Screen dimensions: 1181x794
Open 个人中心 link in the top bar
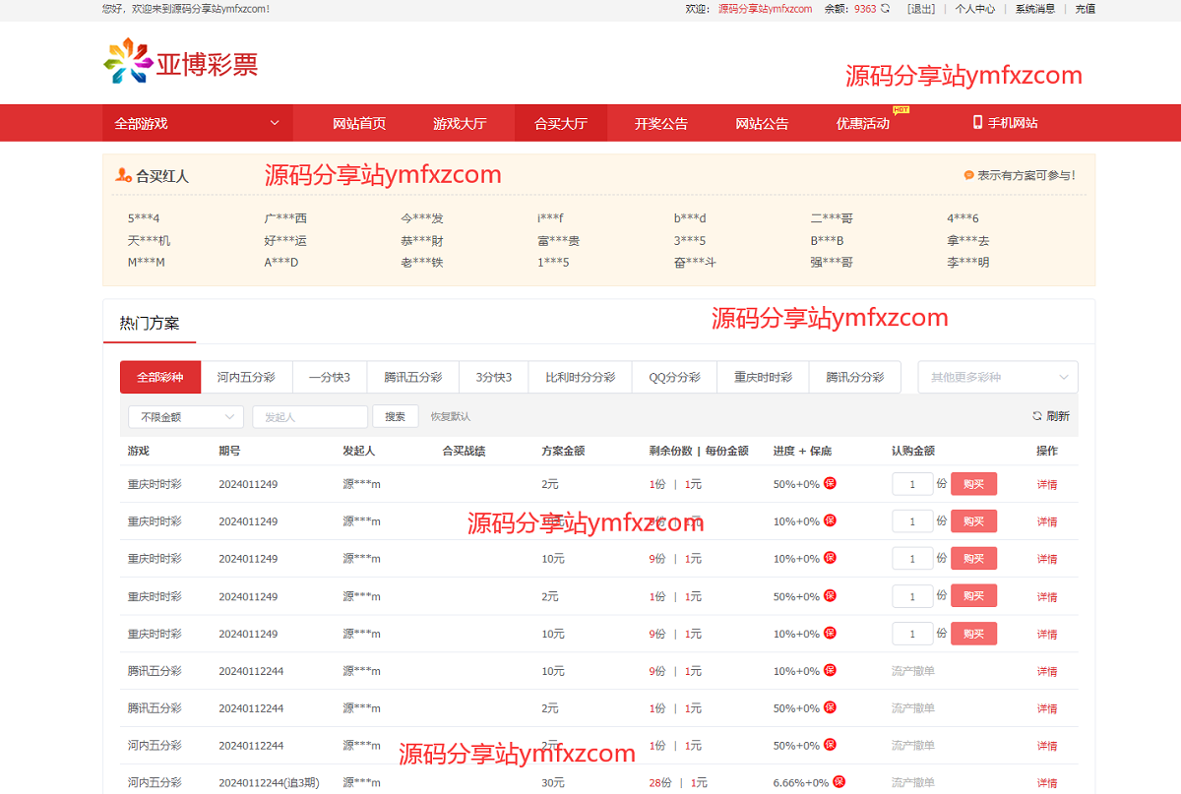coord(974,9)
